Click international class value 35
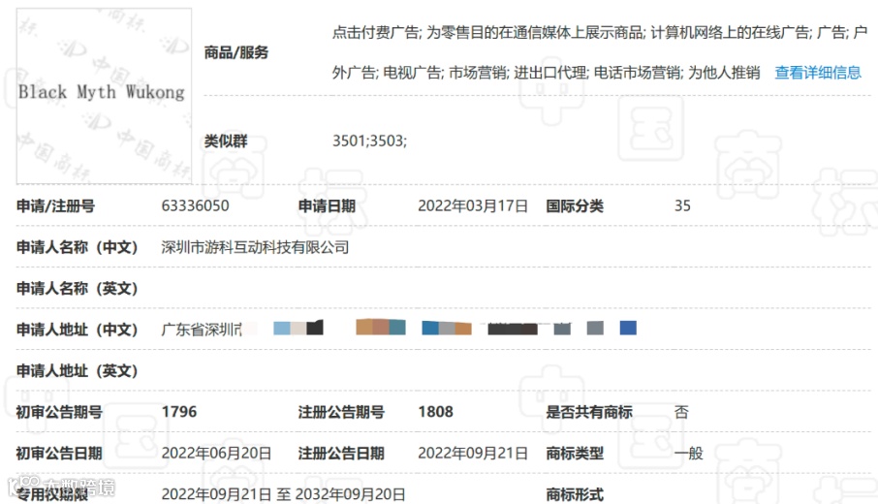Image resolution: width=878 pixels, height=504 pixels. pyautogui.click(x=682, y=206)
